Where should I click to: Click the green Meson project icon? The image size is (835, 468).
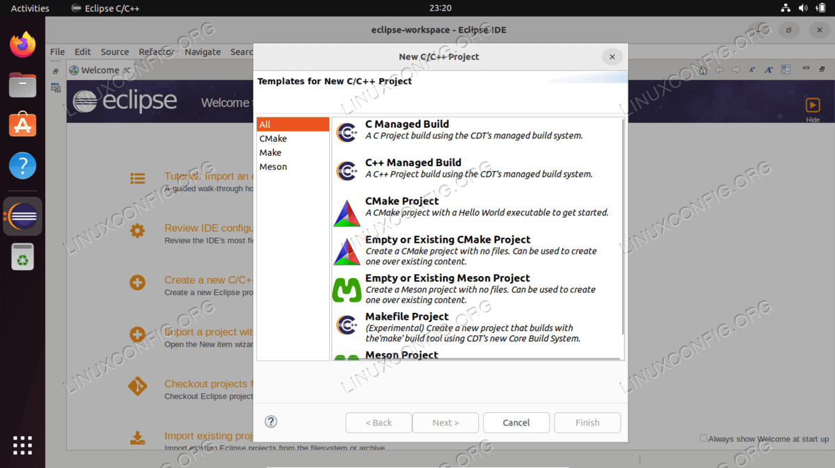347,289
